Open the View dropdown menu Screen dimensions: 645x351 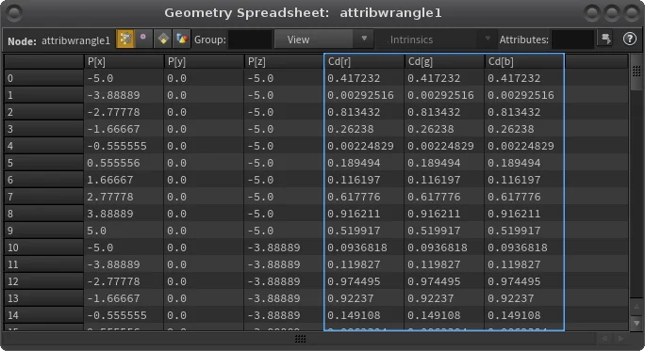click(x=323, y=40)
